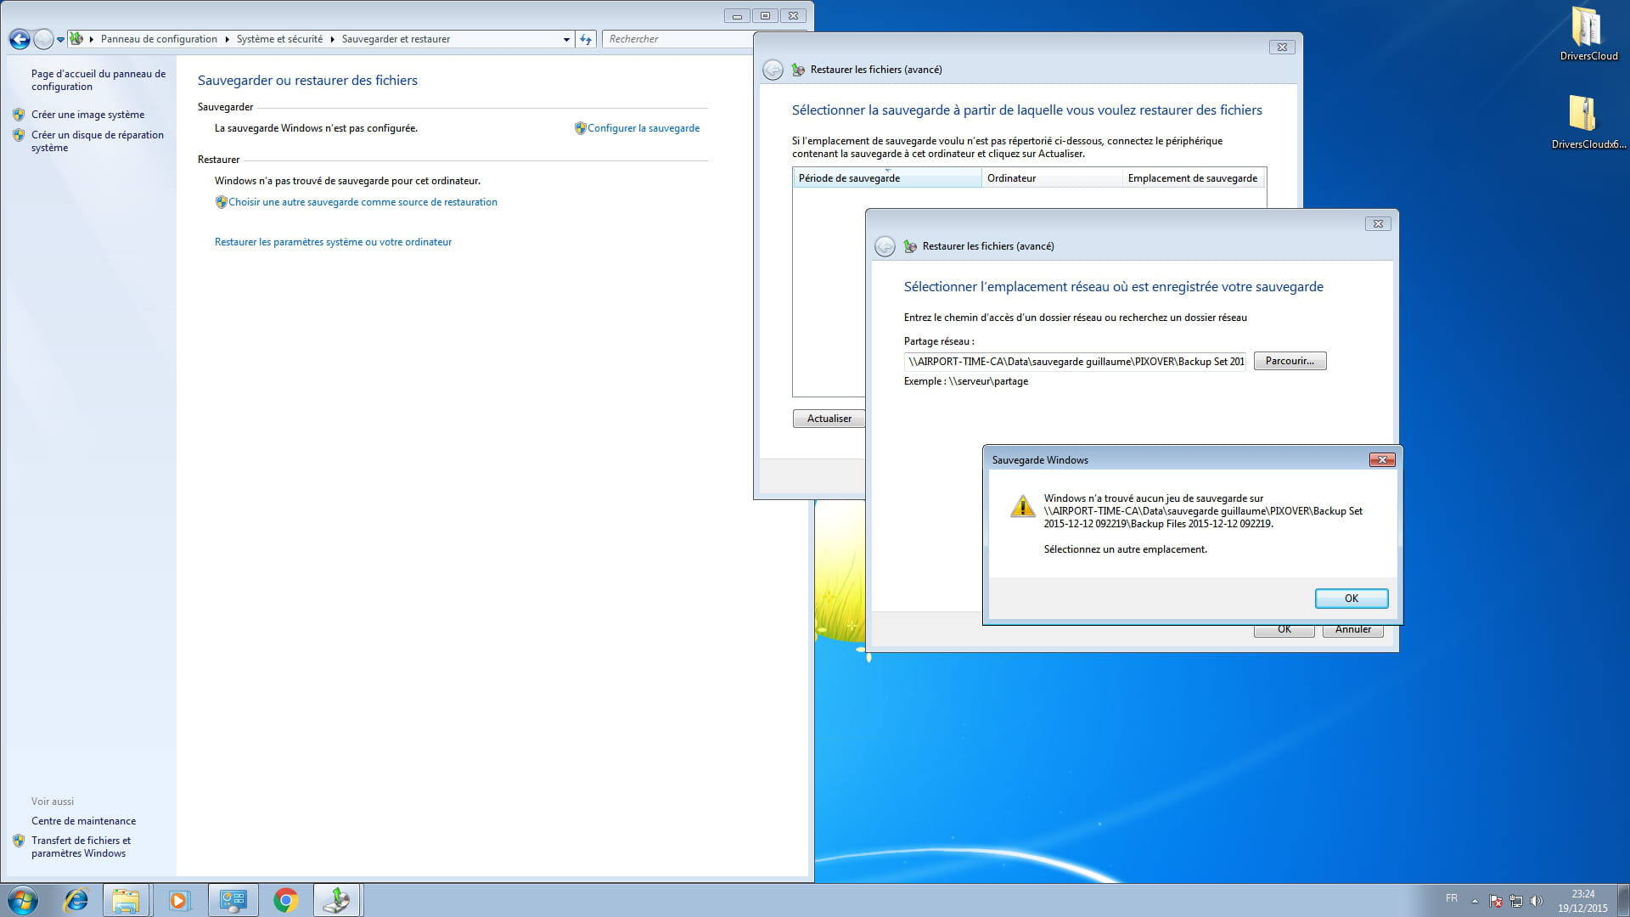Click the network tray icon
1630x917 pixels.
[1516, 901]
